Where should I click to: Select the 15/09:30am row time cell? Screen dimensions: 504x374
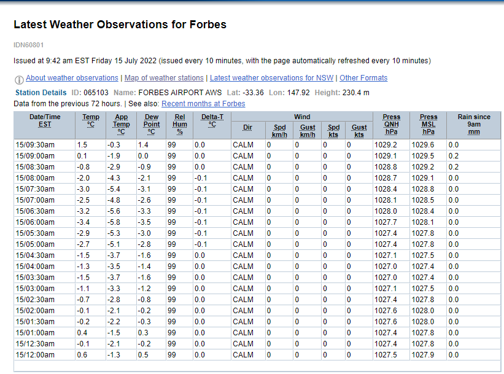pyautogui.click(x=44, y=145)
